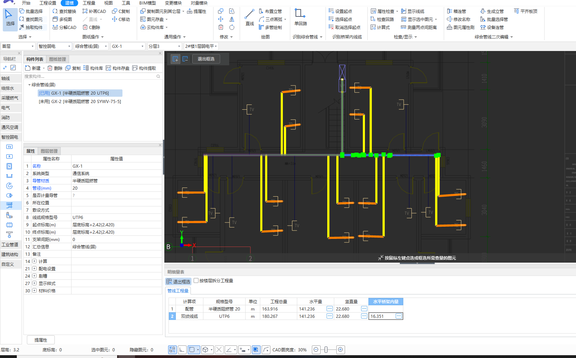Viewport: 576px width, 358px height.
Task: Expand the 计算 property group
Action: 35,261
